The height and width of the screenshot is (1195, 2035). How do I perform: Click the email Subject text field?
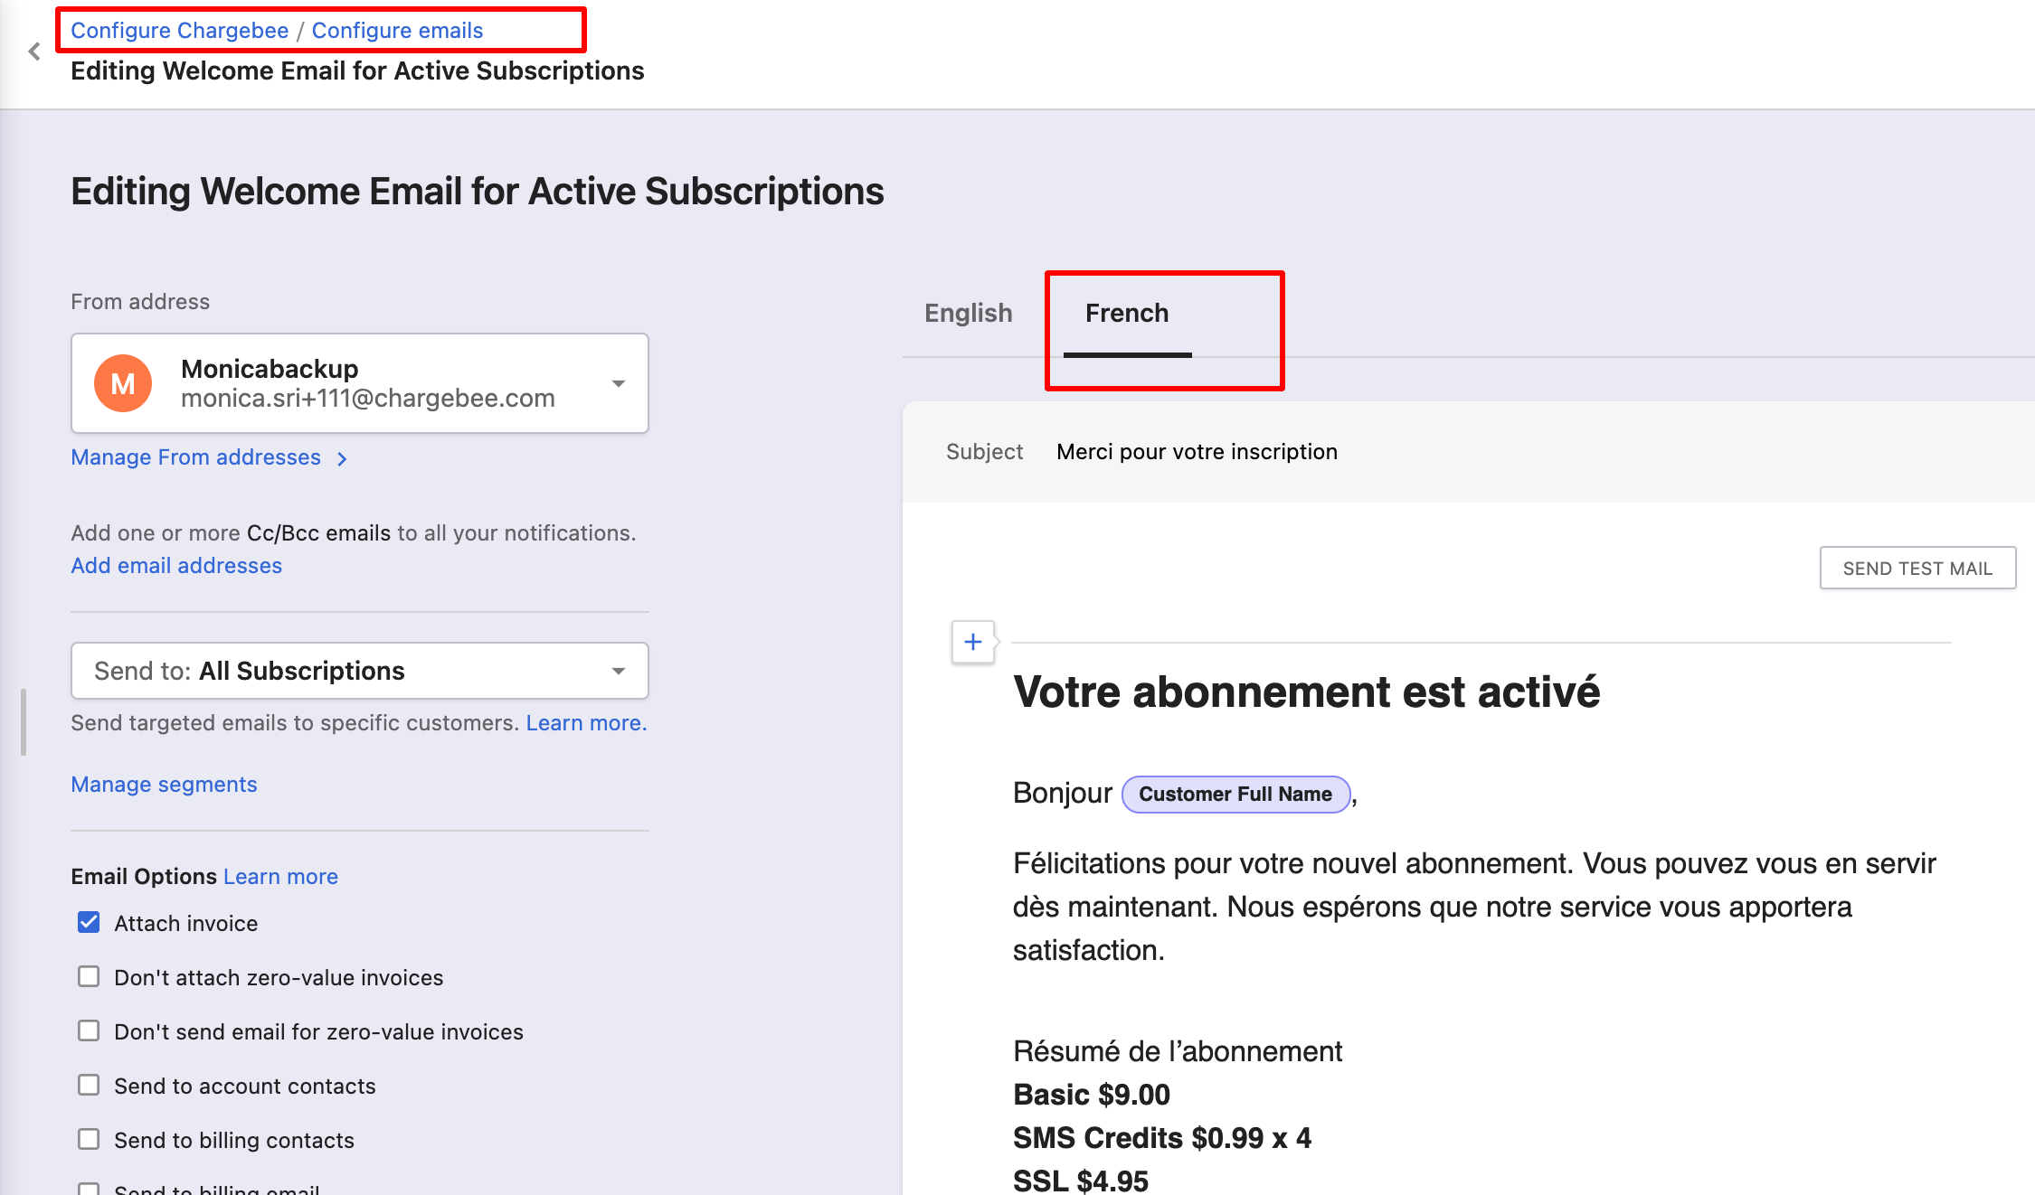click(x=1196, y=452)
